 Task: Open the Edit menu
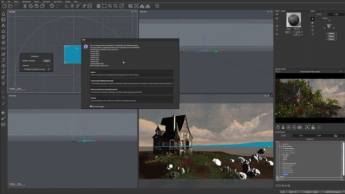(x=9, y=1)
